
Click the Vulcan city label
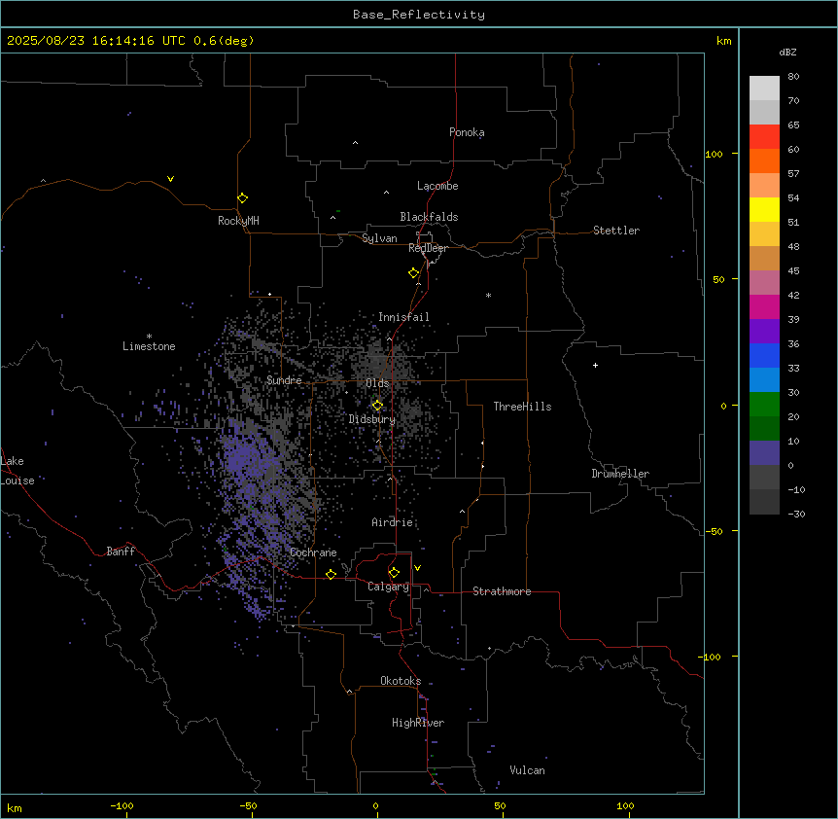coord(527,770)
